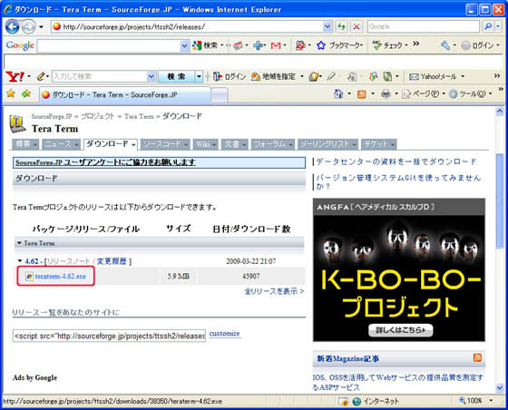Click the Tera Term project logo icon
Screen dimensions: 508x410
click(17, 123)
